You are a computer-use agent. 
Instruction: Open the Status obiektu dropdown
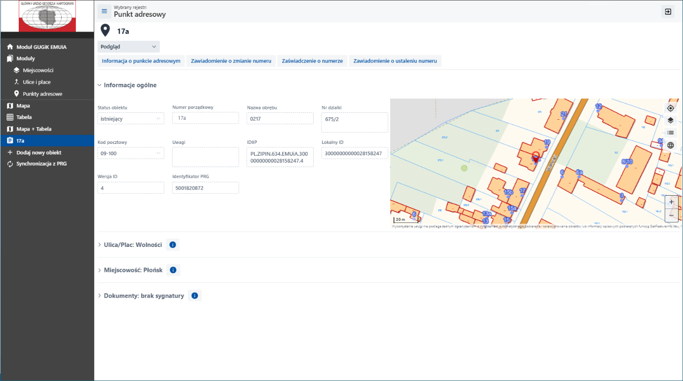(131, 118)
